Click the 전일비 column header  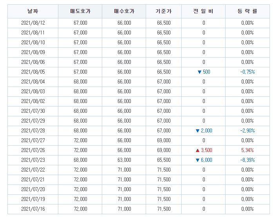(x=203, y=11)
